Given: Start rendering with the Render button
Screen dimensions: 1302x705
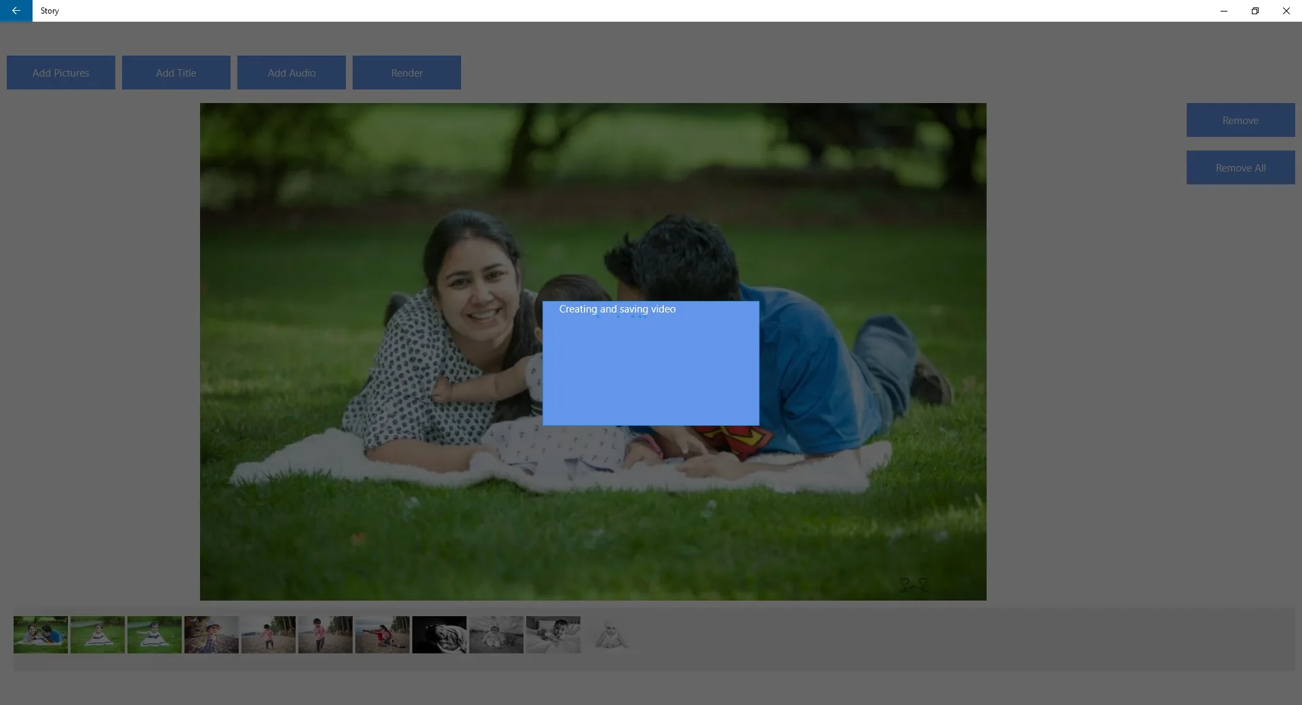Looking at the screenshot, I should click(x=407, y=73).
